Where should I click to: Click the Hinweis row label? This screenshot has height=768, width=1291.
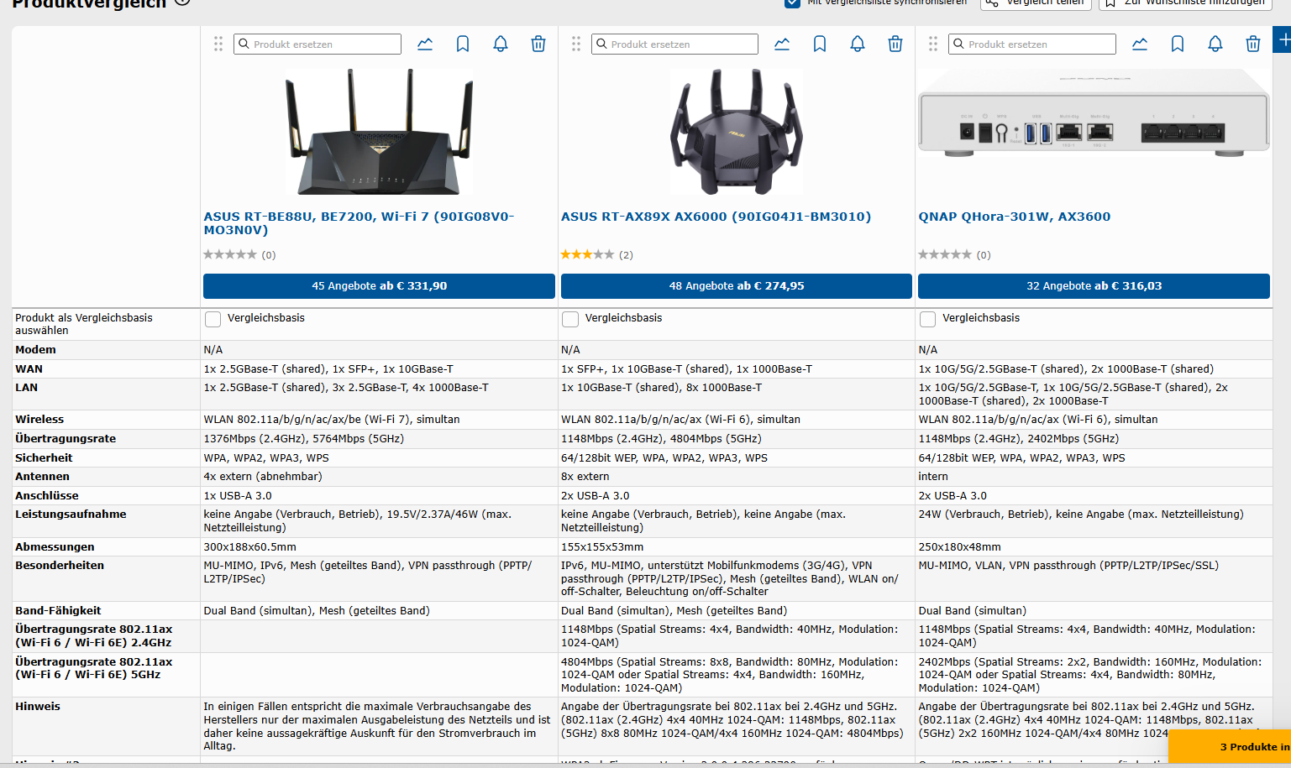[x=38, y=707]
